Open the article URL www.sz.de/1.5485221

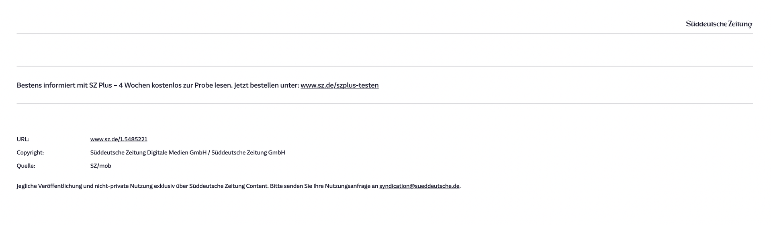tap(119, 139)
